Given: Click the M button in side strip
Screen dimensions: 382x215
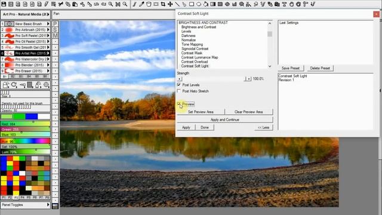Looking at the screenshot, I should (x=55, y=36).
